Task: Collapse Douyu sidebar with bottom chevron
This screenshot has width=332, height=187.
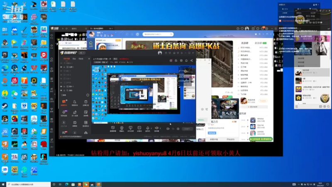Action: pos(51,147)
